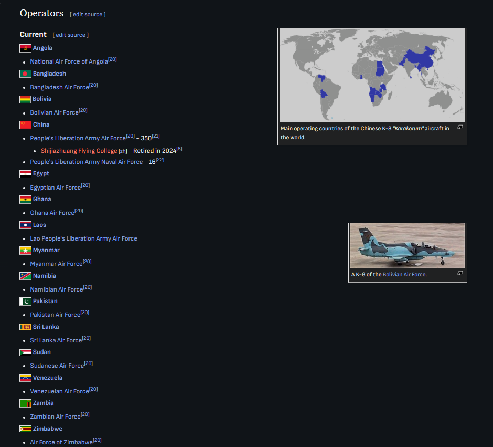Open the zh interlanguage link
The height and width of the screenshot is (447, 493).
pos(123,151)
